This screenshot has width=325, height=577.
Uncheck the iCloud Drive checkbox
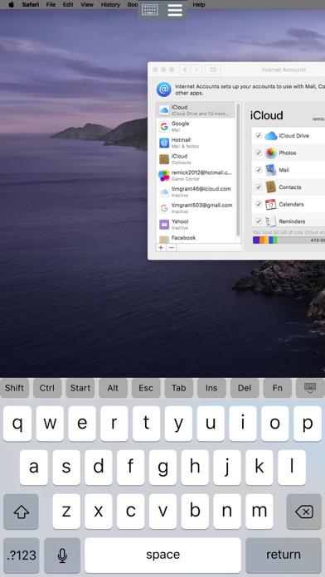[x=259, y=135]
